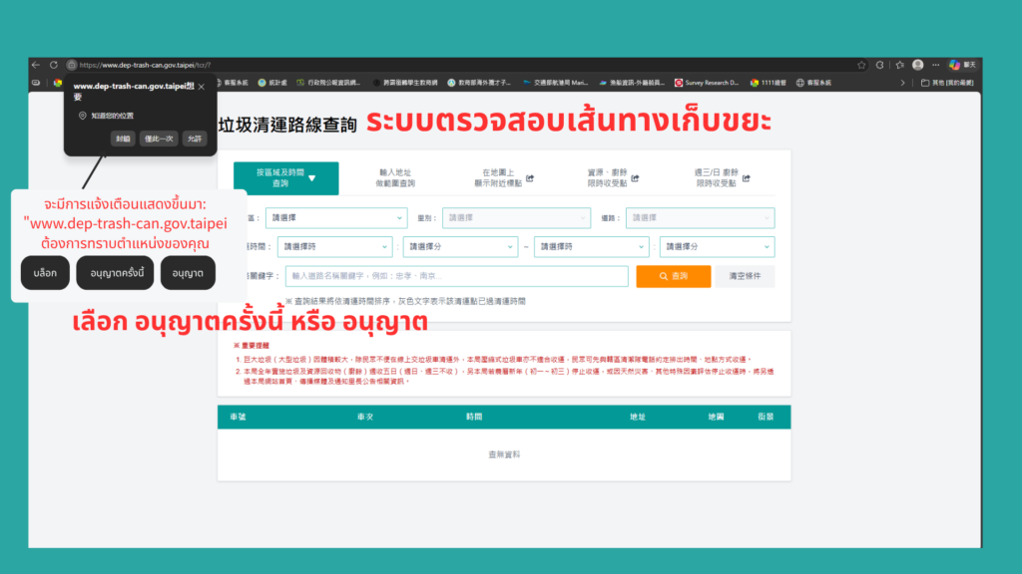Open the Copilot chat button

(x=963, y=65)
